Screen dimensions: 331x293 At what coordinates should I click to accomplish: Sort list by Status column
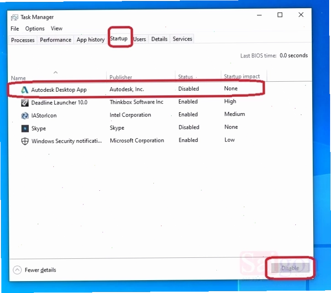(185, 77)
